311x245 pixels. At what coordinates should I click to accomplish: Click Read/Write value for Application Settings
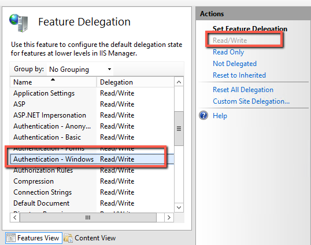(x=117, y=93)
